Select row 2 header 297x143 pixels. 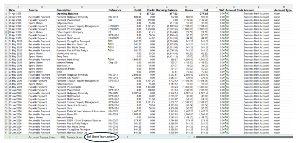coord(6,14)
